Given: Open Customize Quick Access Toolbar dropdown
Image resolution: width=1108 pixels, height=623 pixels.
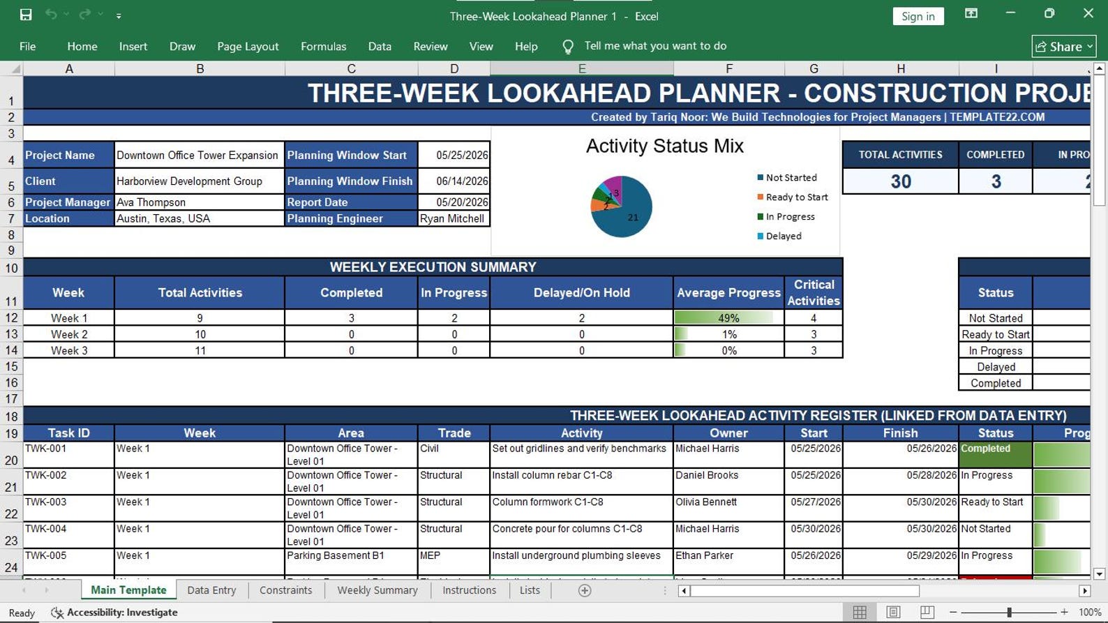Looking at the screenshot, I should point(119,15).
